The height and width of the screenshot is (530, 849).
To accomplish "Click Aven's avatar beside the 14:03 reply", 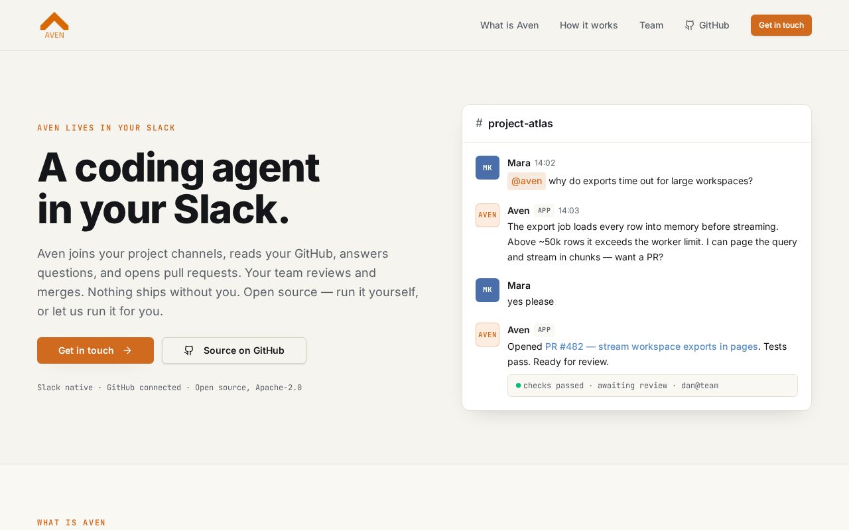I will 488,215.
